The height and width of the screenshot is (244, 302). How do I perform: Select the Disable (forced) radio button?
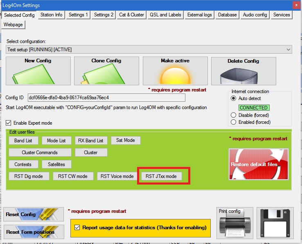point(233,115)
